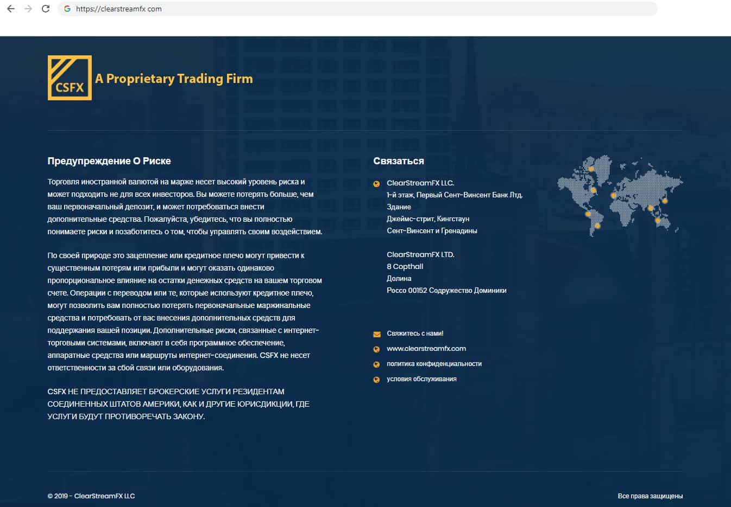This screenshot has width=731, height=507.
Task: Click the icon beside политика конфиденциальности
Action: coord(376,364)
